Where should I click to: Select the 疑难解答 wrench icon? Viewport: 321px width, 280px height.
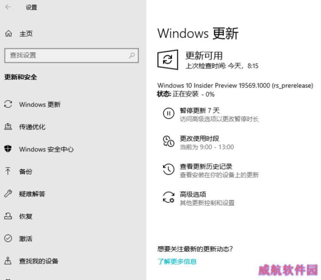(8, 193)
